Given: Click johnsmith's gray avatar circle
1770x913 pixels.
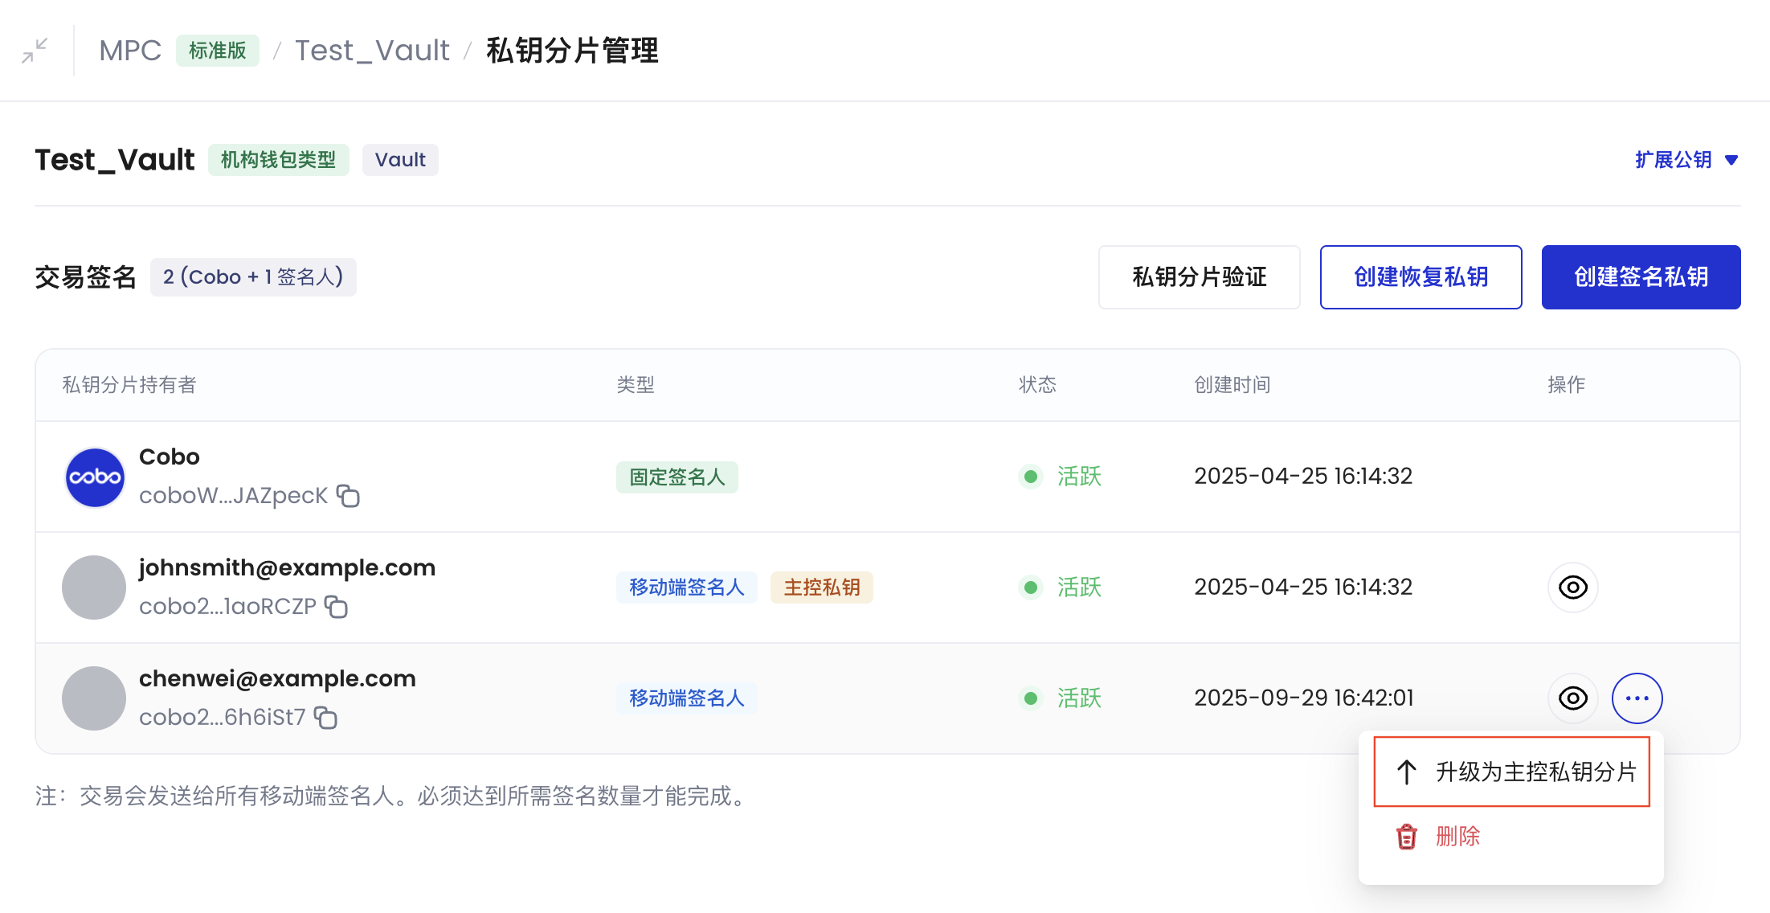Looking at the screenshot, I should 94,588.
